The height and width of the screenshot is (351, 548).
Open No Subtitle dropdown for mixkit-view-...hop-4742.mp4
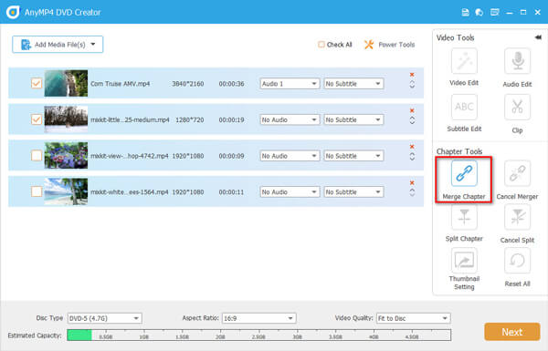[x=353, y=156]
